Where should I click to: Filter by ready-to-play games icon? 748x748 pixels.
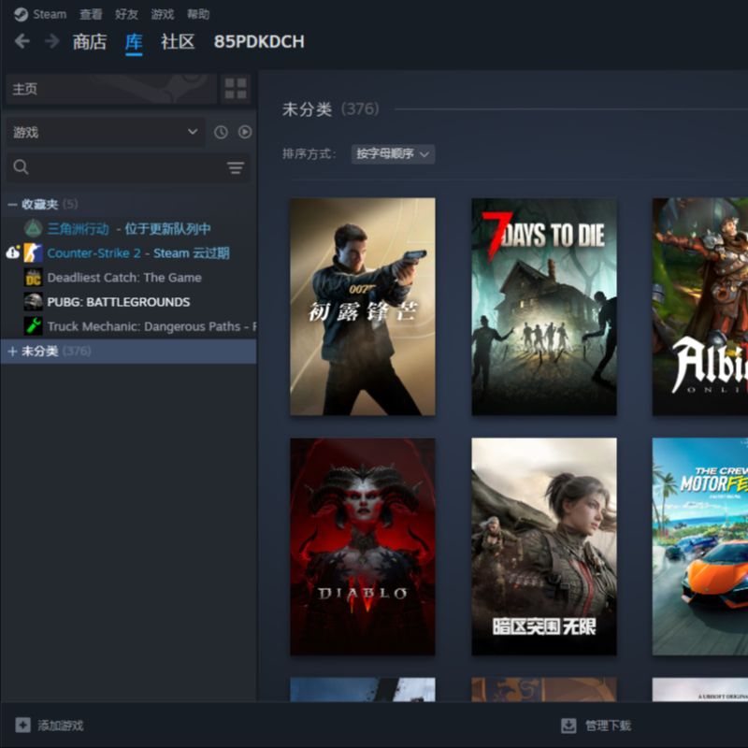(x=245, y=132)
